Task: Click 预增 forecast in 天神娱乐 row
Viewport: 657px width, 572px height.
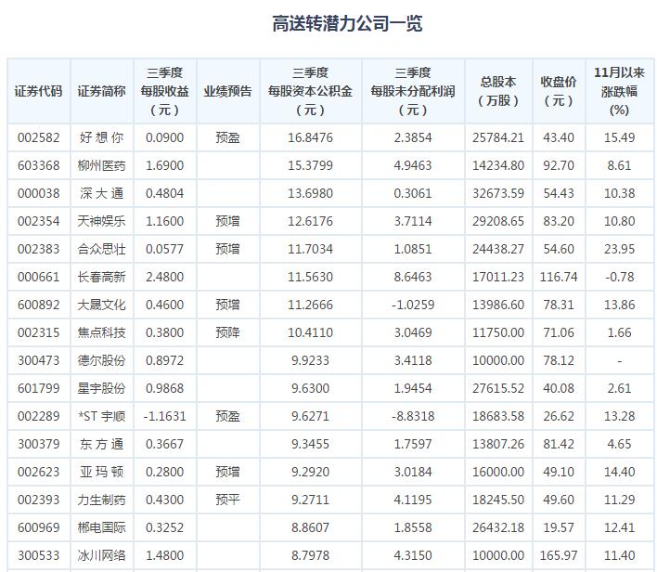Action: pos(227,221)
